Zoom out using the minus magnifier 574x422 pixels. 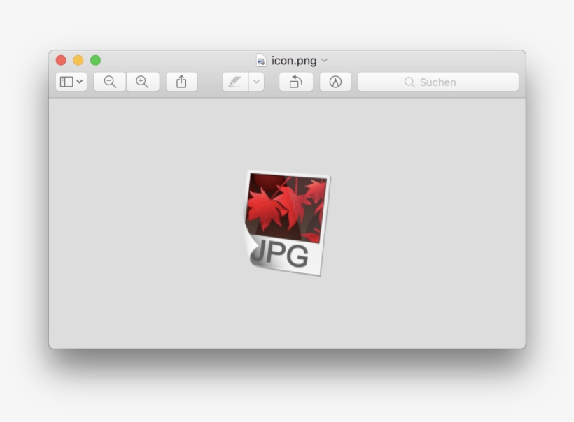pos(110,82)
